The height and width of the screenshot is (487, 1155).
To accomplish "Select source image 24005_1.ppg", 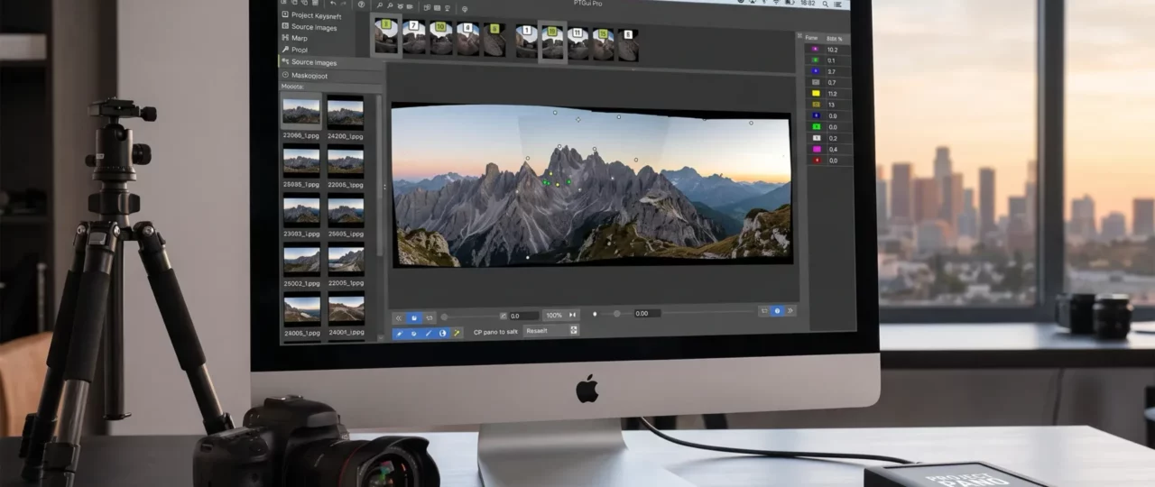I will 301,314.
